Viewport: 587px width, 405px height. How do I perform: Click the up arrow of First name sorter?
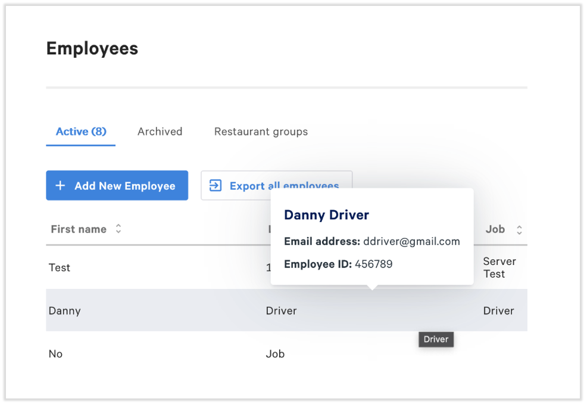[118, 225]
